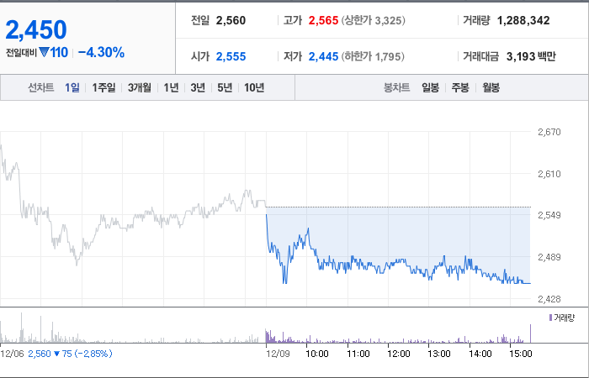Click the purple 거래량 legend marker
Image resolution: width=589 pixels, height=378 pixels.
(x=550, y=318)
